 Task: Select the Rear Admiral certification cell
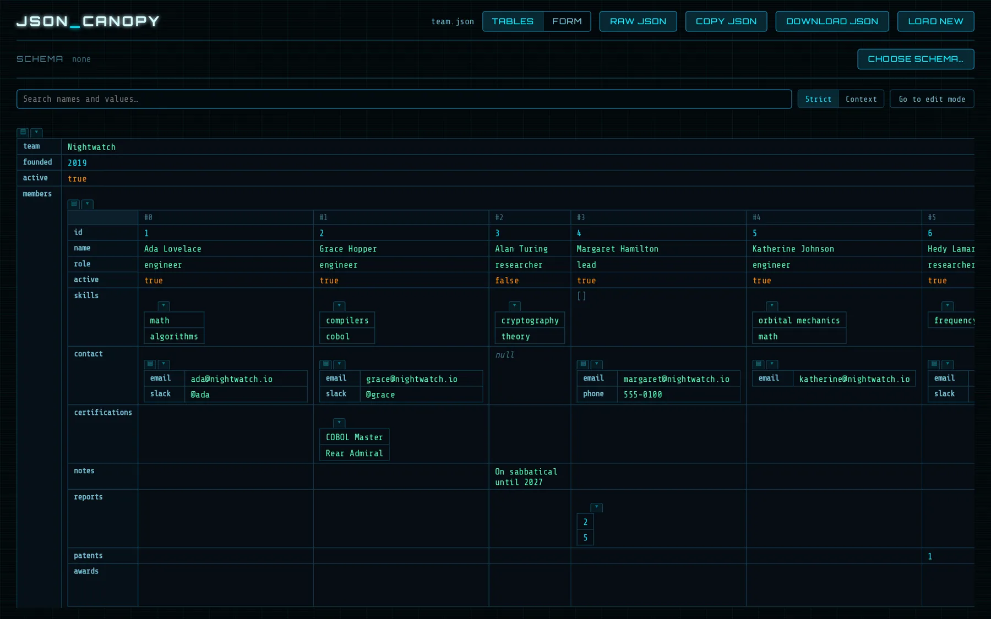click(354, 453)
